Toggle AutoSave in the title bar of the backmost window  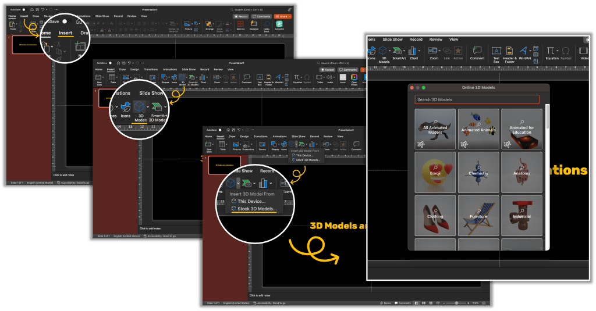click(24, 9)
